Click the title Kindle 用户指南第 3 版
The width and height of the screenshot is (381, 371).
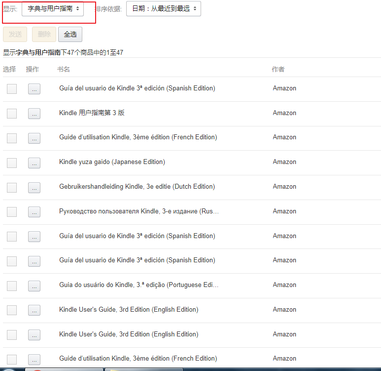click(x=92, y=113)
